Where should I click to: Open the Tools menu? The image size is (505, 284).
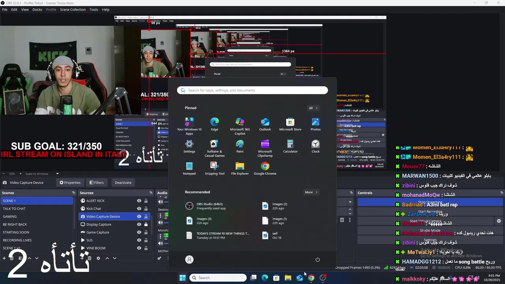pos(94,9)
